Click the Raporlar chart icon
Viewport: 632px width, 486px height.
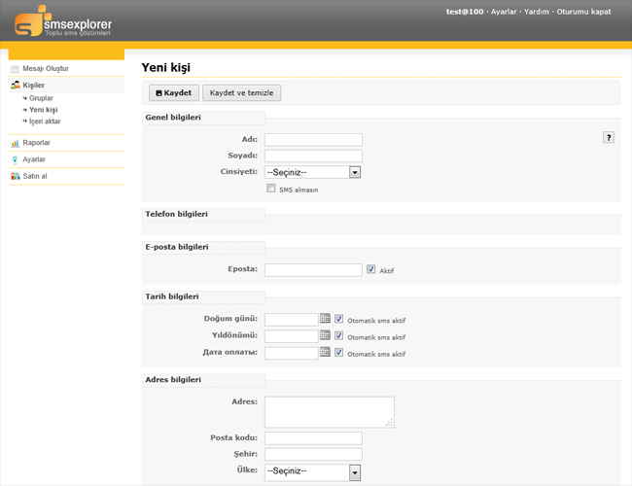click(16, 143)
